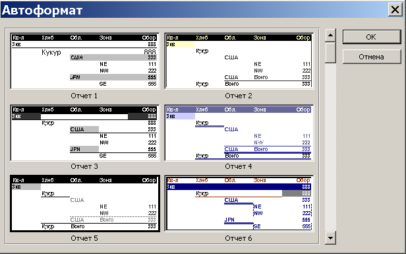Screen dimensions: 406x254
Task: Click the Отчет 6 caption label
Action: (239, 238)
